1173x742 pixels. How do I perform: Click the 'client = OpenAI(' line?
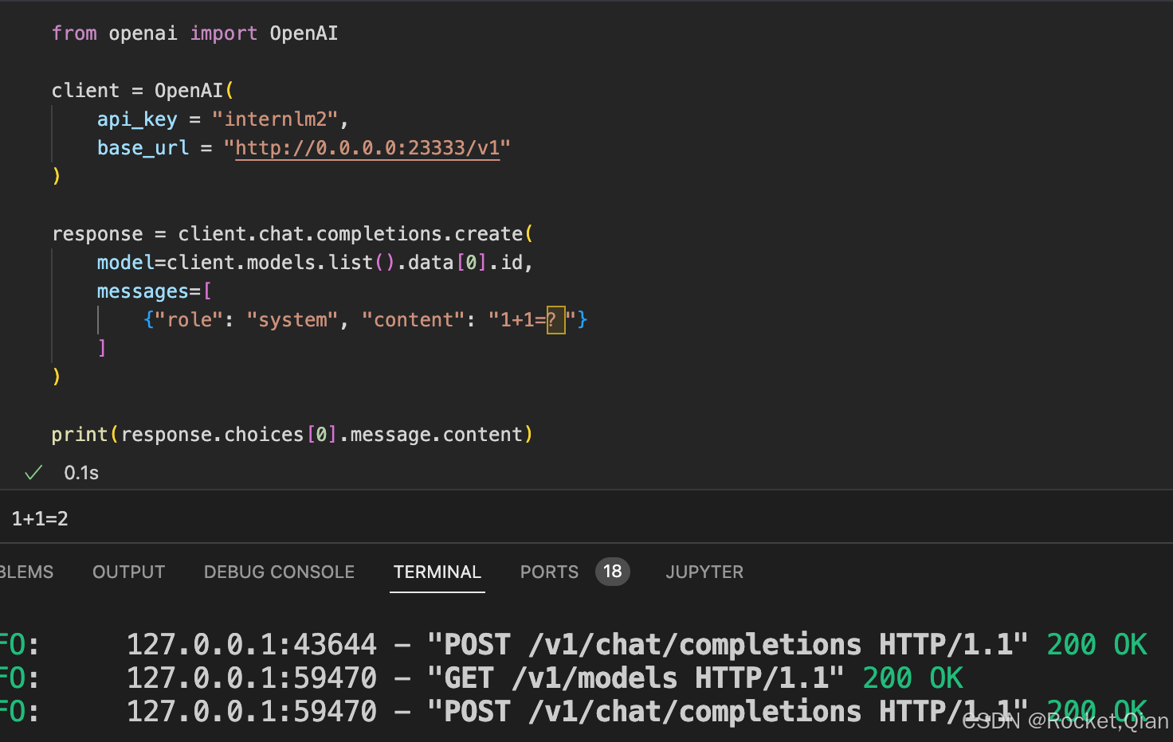click(143, 91)
